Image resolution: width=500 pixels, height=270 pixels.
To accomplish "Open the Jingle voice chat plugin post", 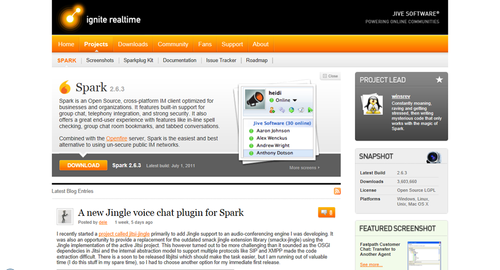I will pyautogui.click(x=161, y=212).
